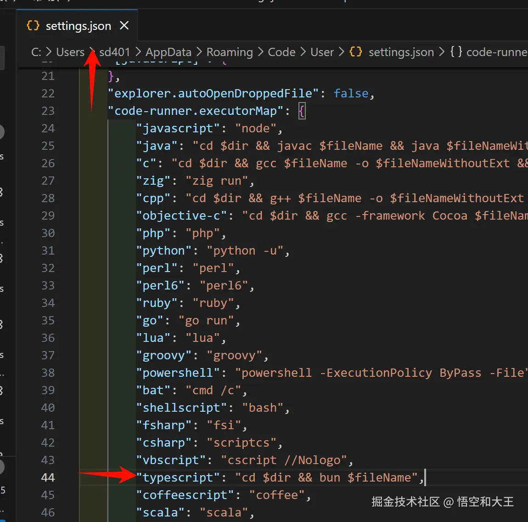Viewport: 528px width, 522px height.
Task: Click the "perl" key on line 32
Action: (157, 268)
